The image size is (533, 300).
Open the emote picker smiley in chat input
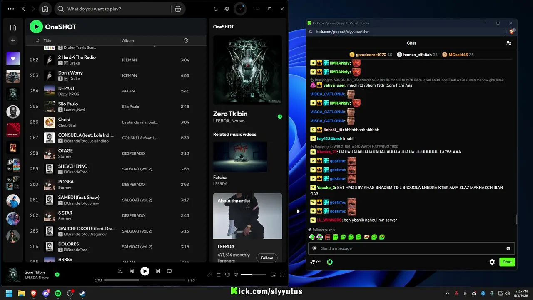point(508,248)
